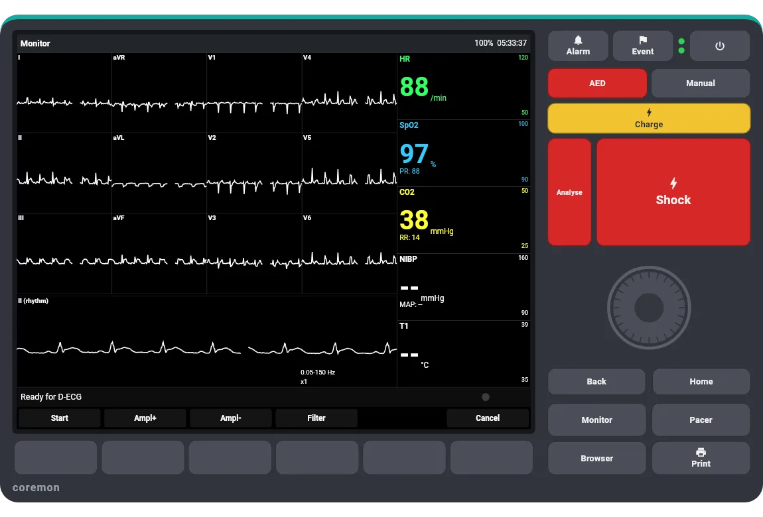Select the NIBP parameter field
Viewport: 763px width, 517px height.
tap(464, 287)
